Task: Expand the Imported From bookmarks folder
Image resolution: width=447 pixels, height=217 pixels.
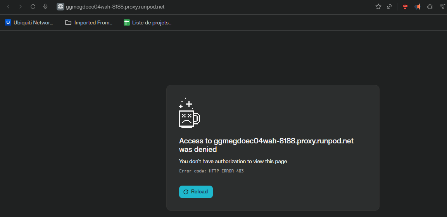Action: point(89,22)
